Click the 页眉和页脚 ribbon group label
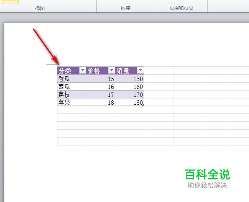249x202 pixels. click(181, 8)
